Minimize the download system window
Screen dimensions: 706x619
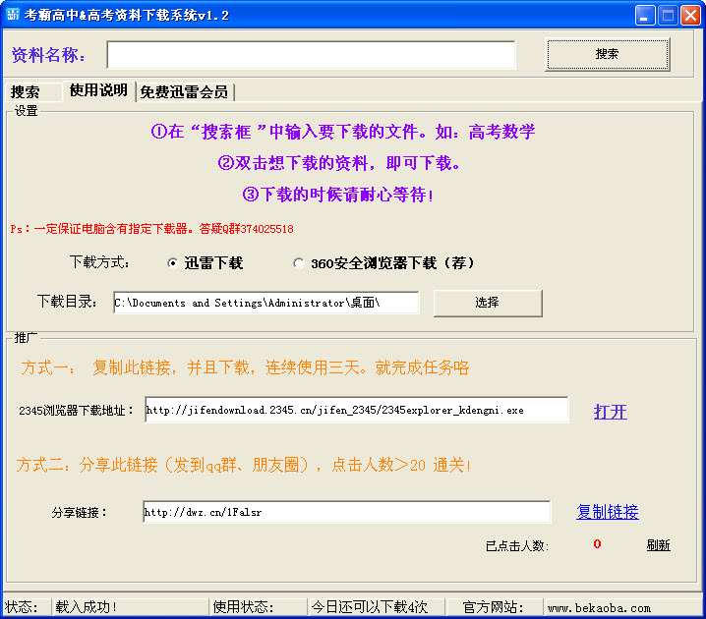point(645,15)
